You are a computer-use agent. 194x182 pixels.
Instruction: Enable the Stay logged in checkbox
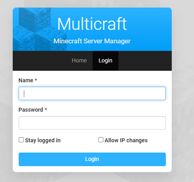point(21,140)
